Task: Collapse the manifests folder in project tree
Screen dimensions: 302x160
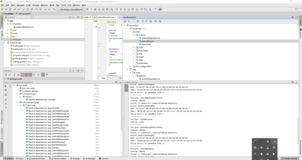Action: tap(8, 24)
